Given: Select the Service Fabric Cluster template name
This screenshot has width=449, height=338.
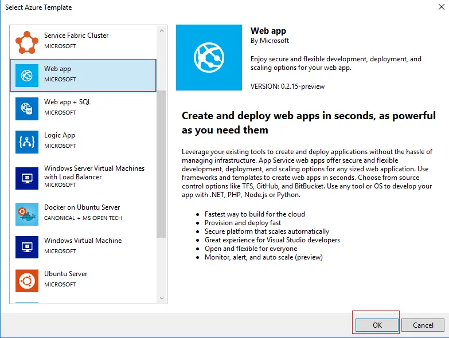Looking at the screenshot, I should coord(76,36).
